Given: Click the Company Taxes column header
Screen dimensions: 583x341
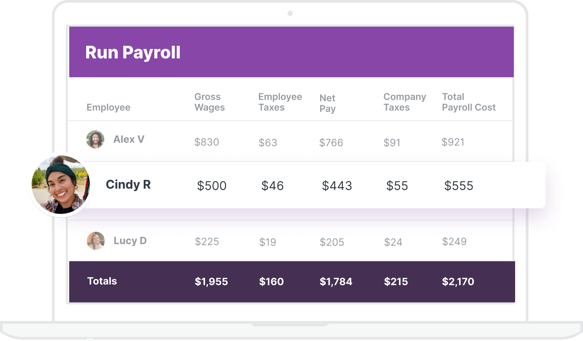Looking at the screenshot, I should click(x=405, y=102).
